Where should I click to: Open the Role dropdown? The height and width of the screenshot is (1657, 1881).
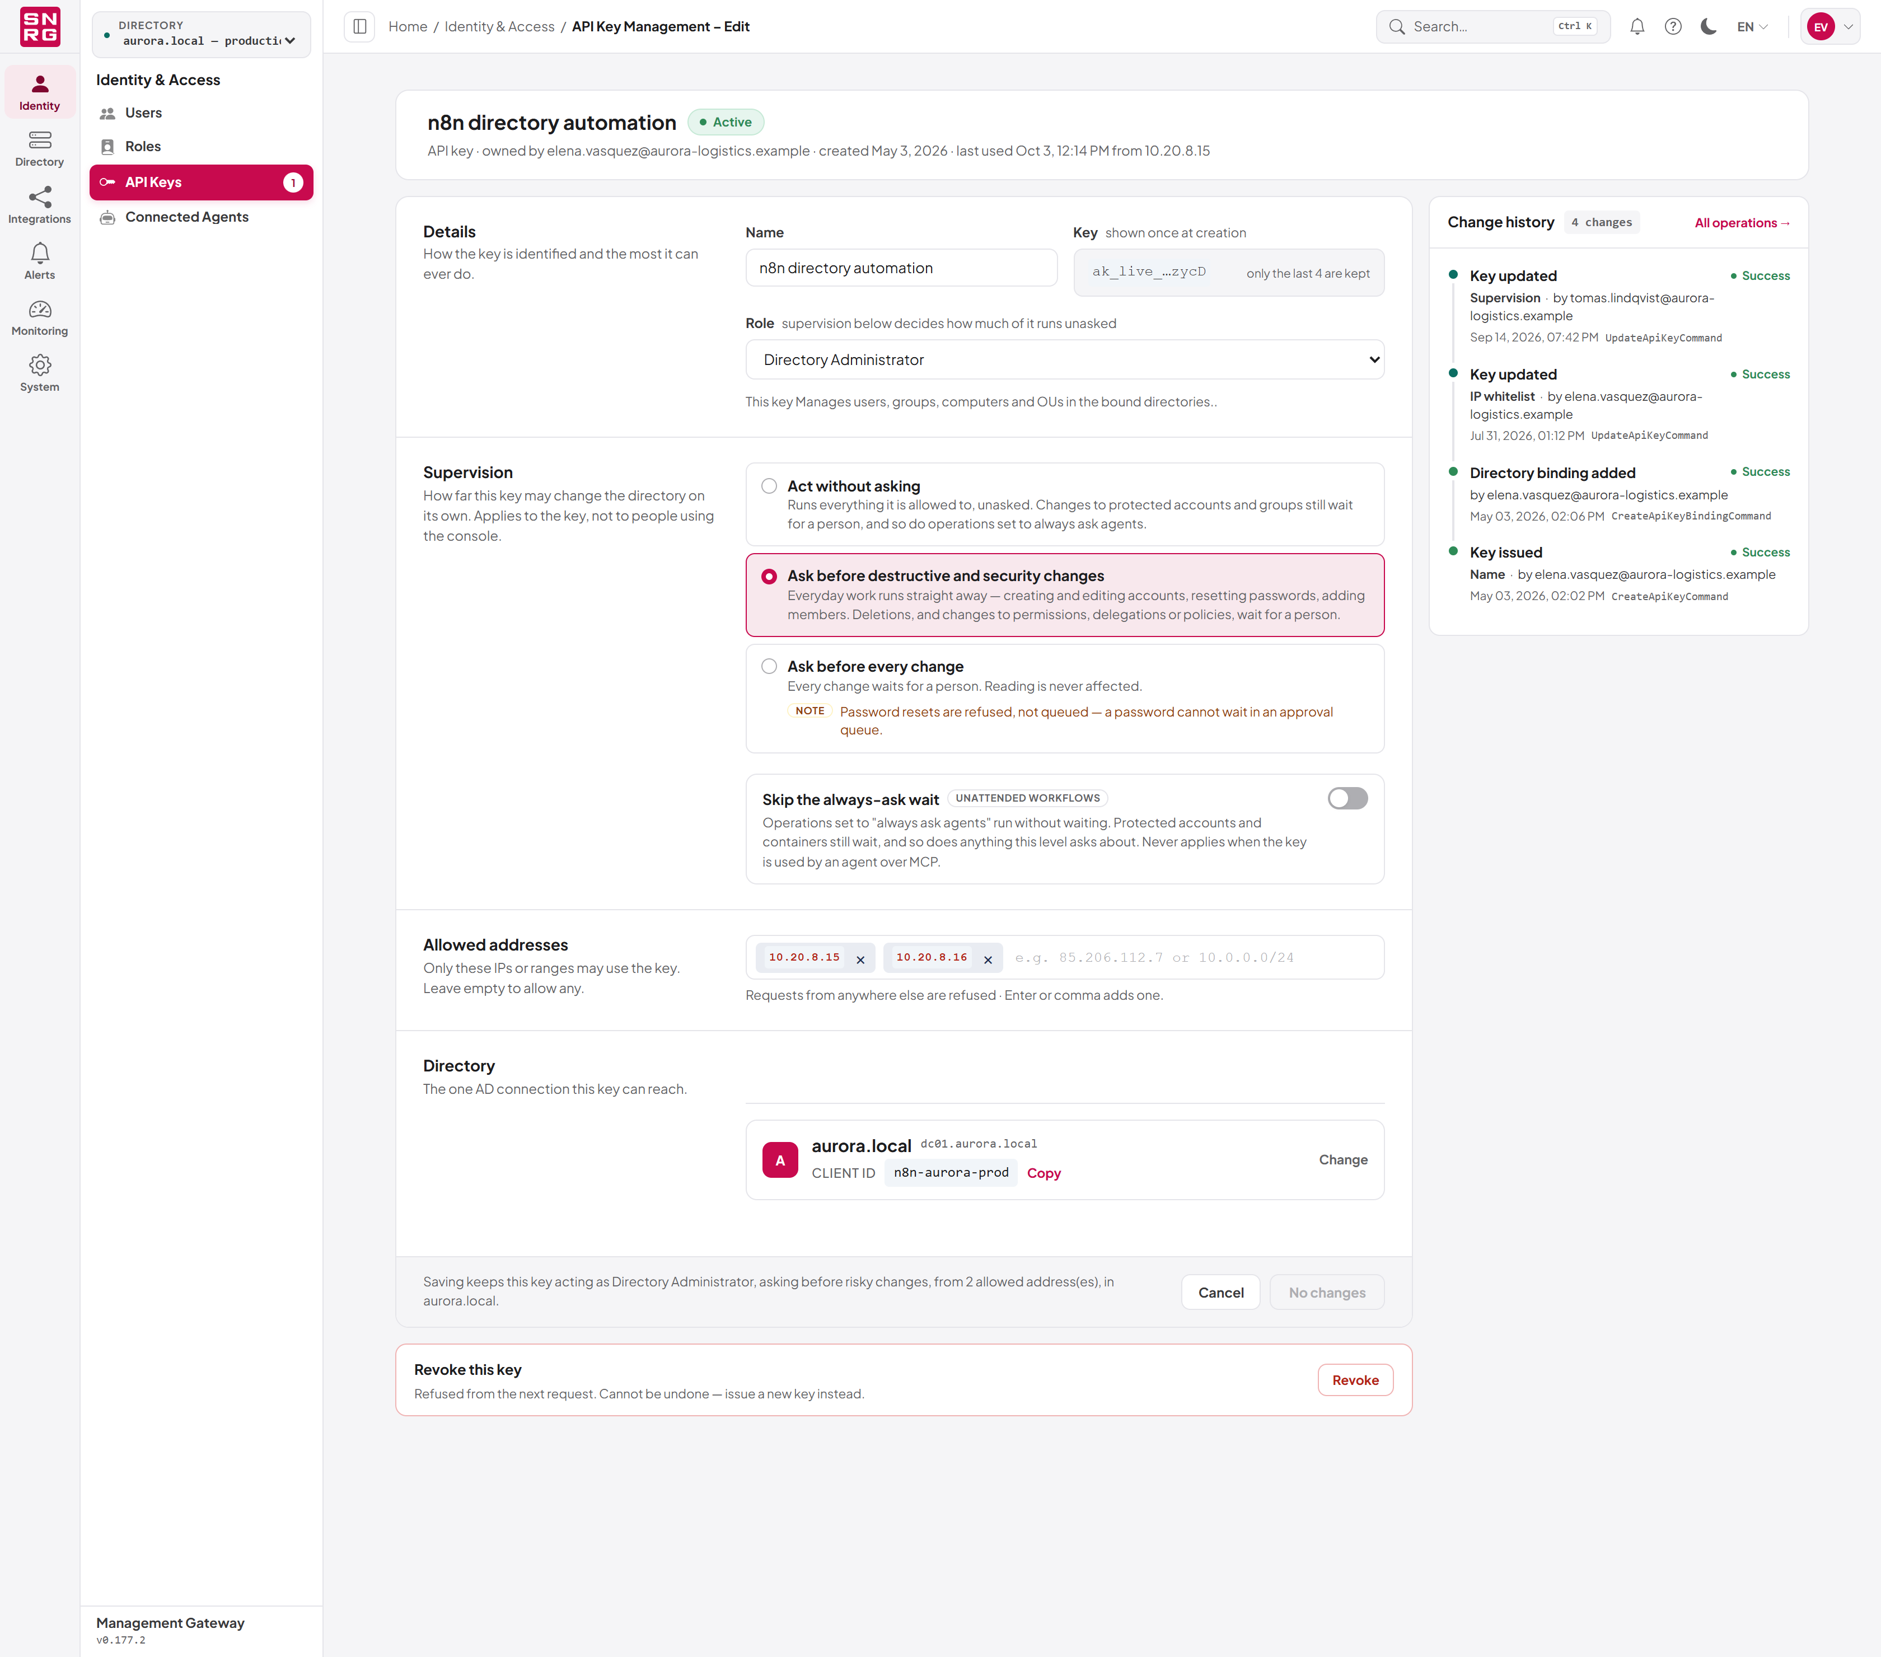pyautogui.click(x=1065, y=360)
